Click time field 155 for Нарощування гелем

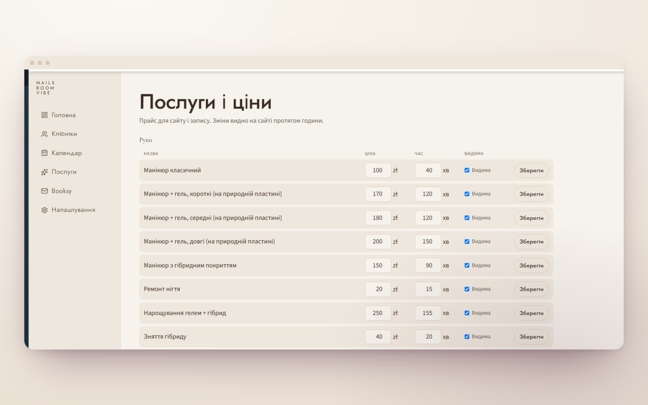pyautogui.click(x=428, y=313)
